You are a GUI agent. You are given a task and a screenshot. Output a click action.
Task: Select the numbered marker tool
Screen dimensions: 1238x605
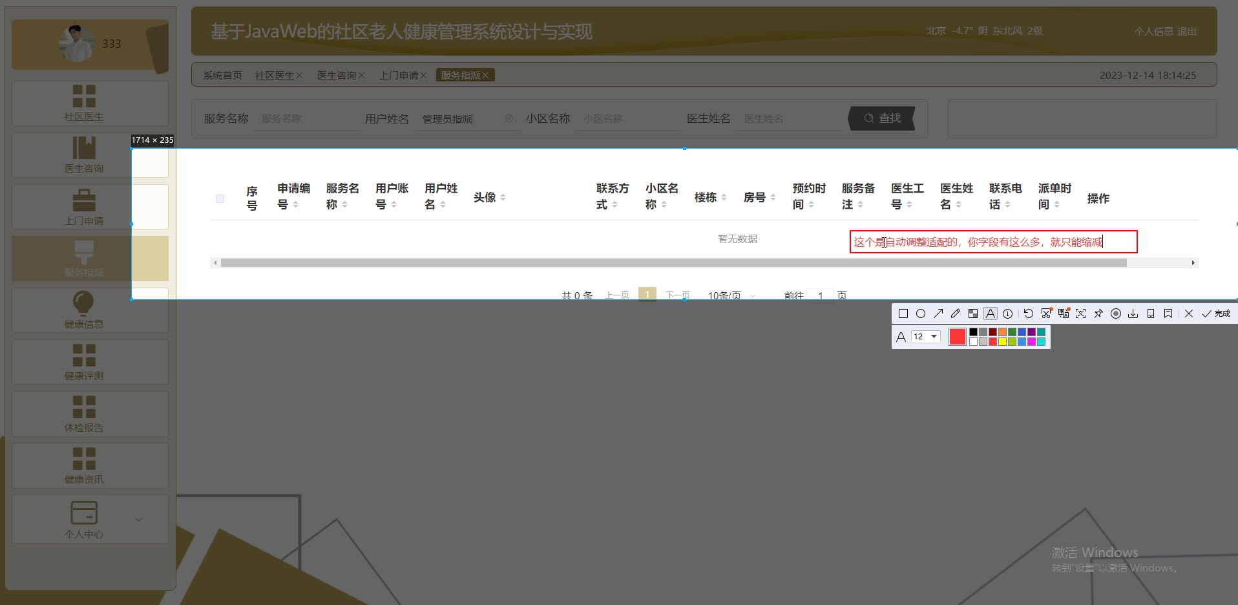1007,313
